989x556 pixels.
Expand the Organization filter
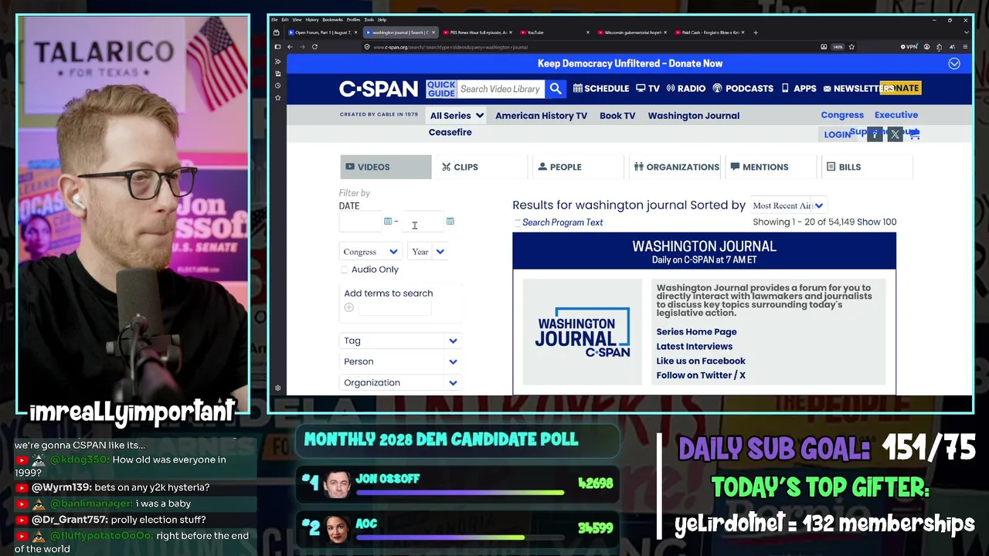click(x=401, y=382)
